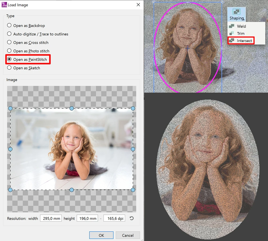Choose Open as Photo stitch option
The height and width of the screenshot is (241, 268).
pos(9,51)
